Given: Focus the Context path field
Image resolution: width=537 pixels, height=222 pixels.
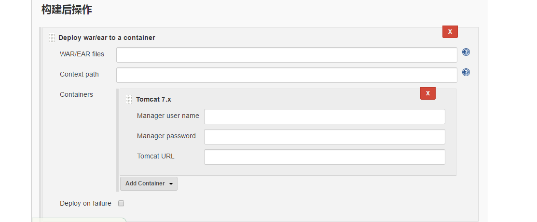Looking at the screenshot, I should click(x=287, y=75).
